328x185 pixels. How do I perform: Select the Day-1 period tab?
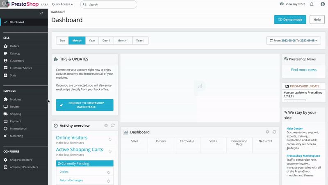point(106,41)
